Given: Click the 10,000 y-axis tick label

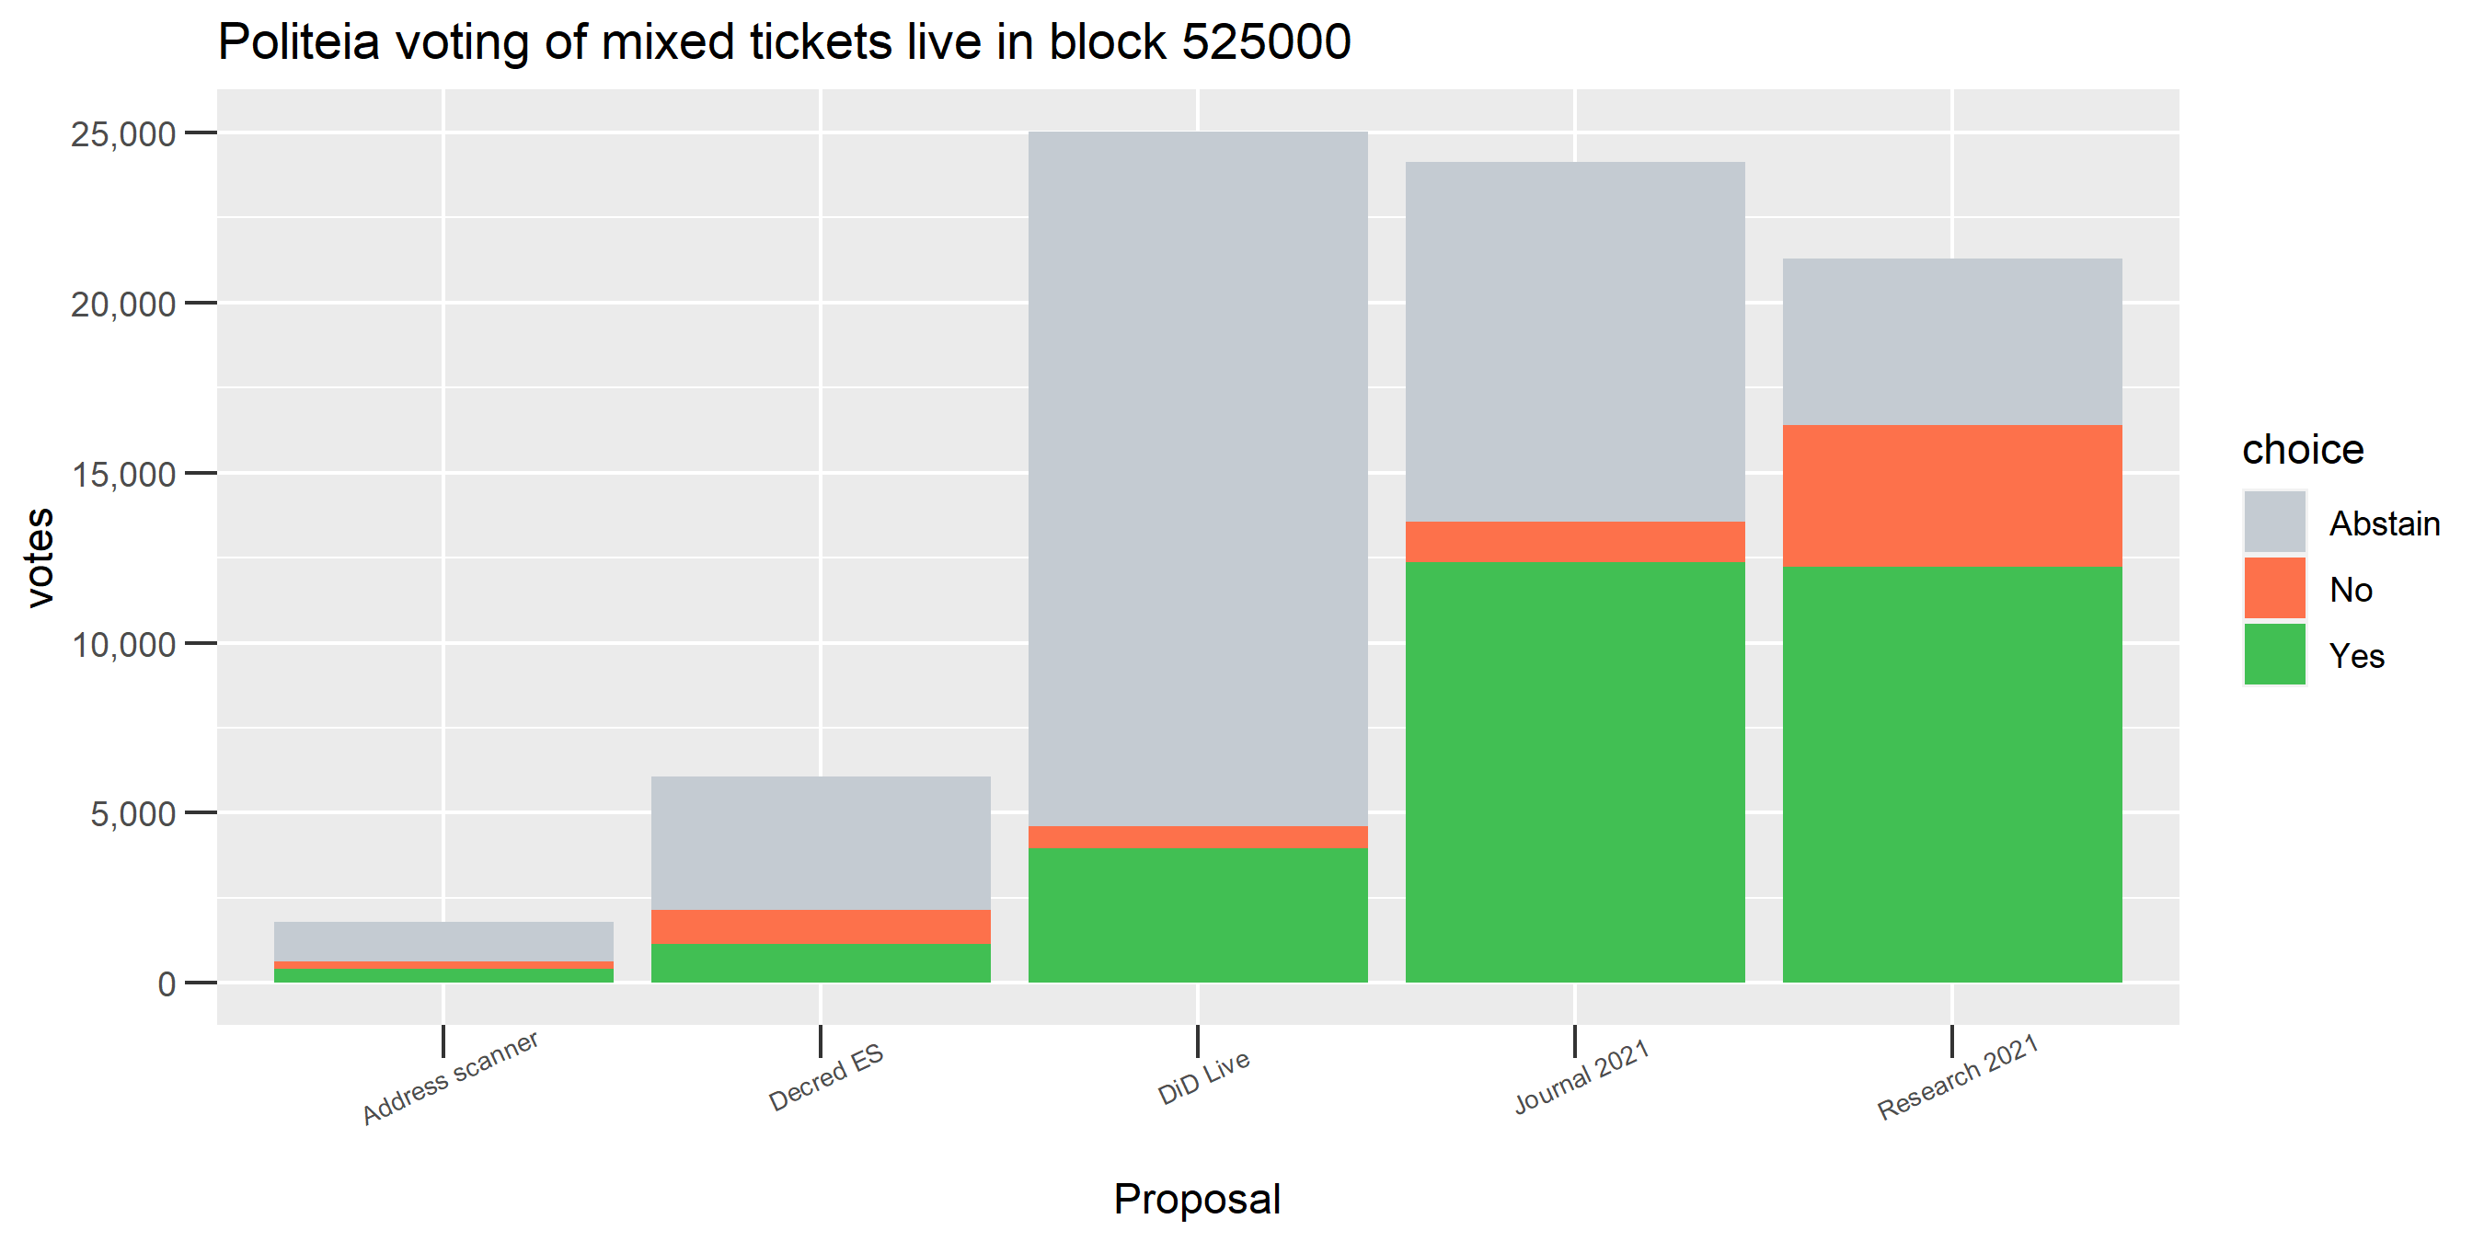Looking at the screenshot, I should (x=122, y=644).
